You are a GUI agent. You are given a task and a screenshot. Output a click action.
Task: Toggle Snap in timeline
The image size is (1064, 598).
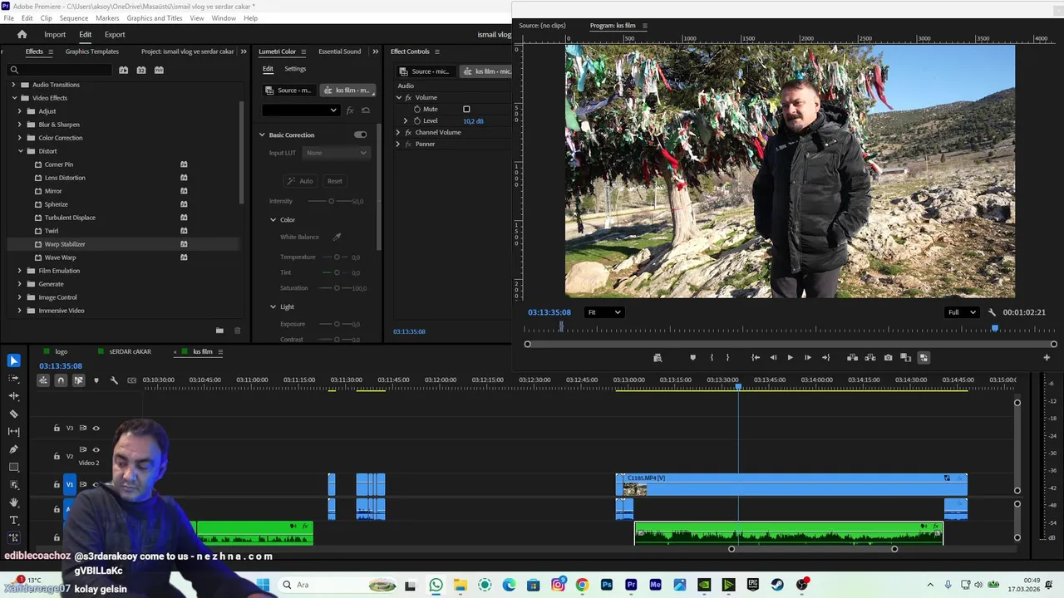pos(61,380)
